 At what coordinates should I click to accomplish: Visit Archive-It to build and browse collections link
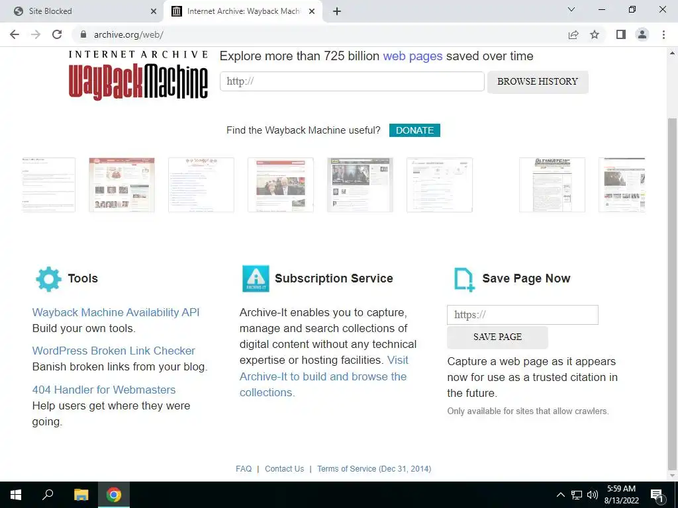click(323, 376)
